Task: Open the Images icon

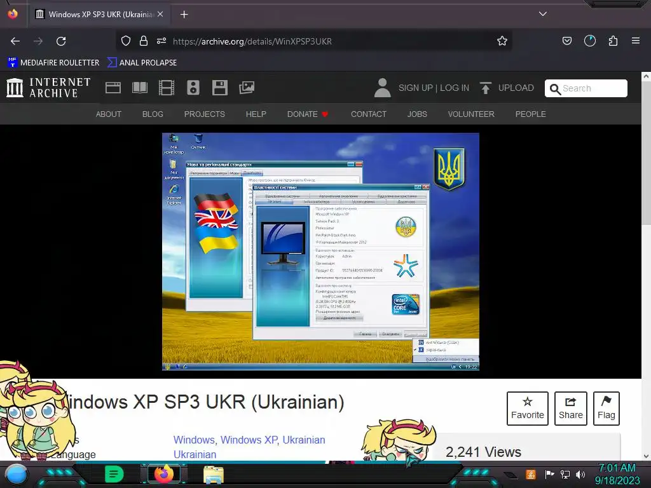Action: point(247,88)
